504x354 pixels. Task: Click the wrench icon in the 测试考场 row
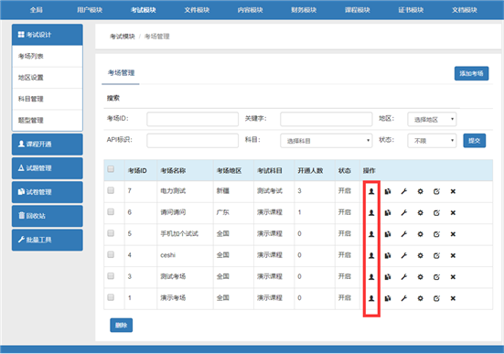404,277
